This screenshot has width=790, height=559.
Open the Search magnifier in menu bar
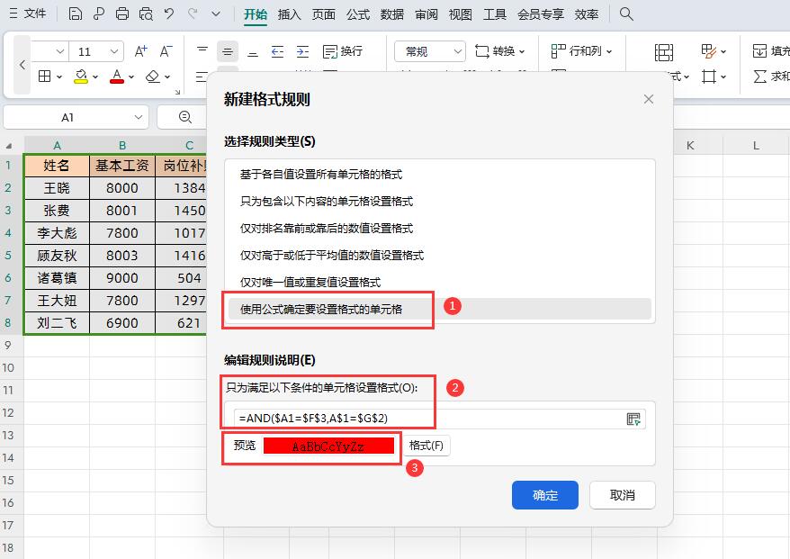626,14
